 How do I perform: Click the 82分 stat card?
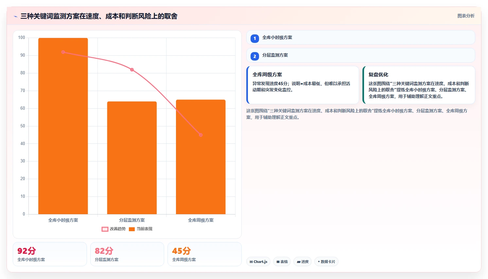[x=127, y=254]
